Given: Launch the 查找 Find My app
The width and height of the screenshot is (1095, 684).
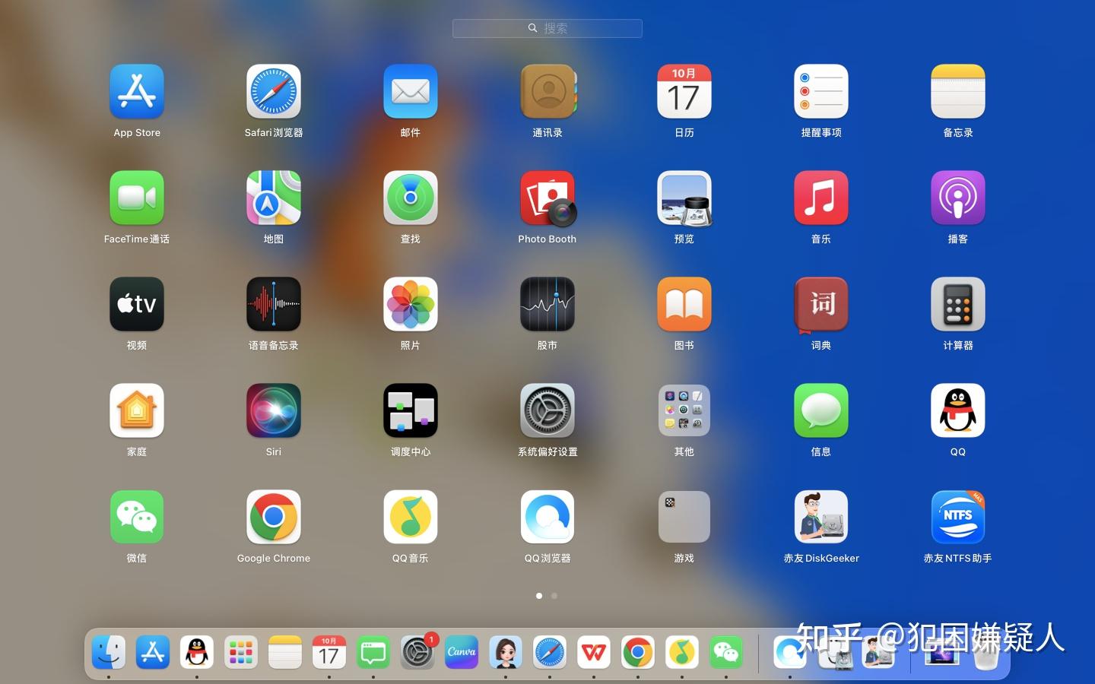Looking at the screenshot, I should [411, 198].
